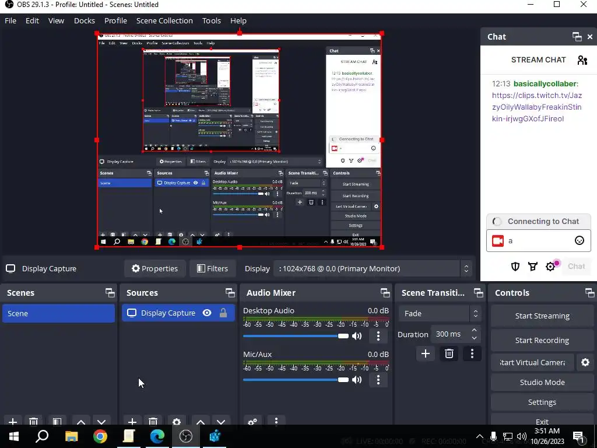Select the Display Capture source

[178, 313]
